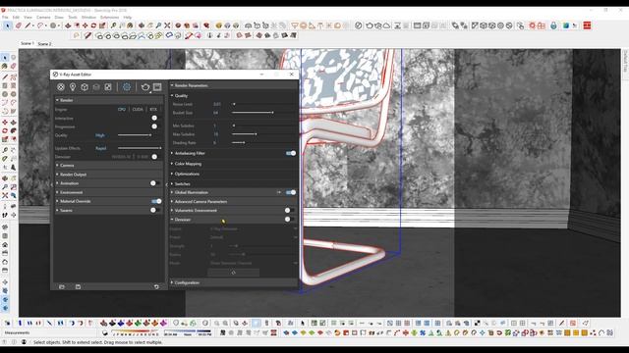This screenshot has height=353, width=629.
Task: Switch to the Scene 2 tab
Action: pyautogui.click(x=44, y=43)
